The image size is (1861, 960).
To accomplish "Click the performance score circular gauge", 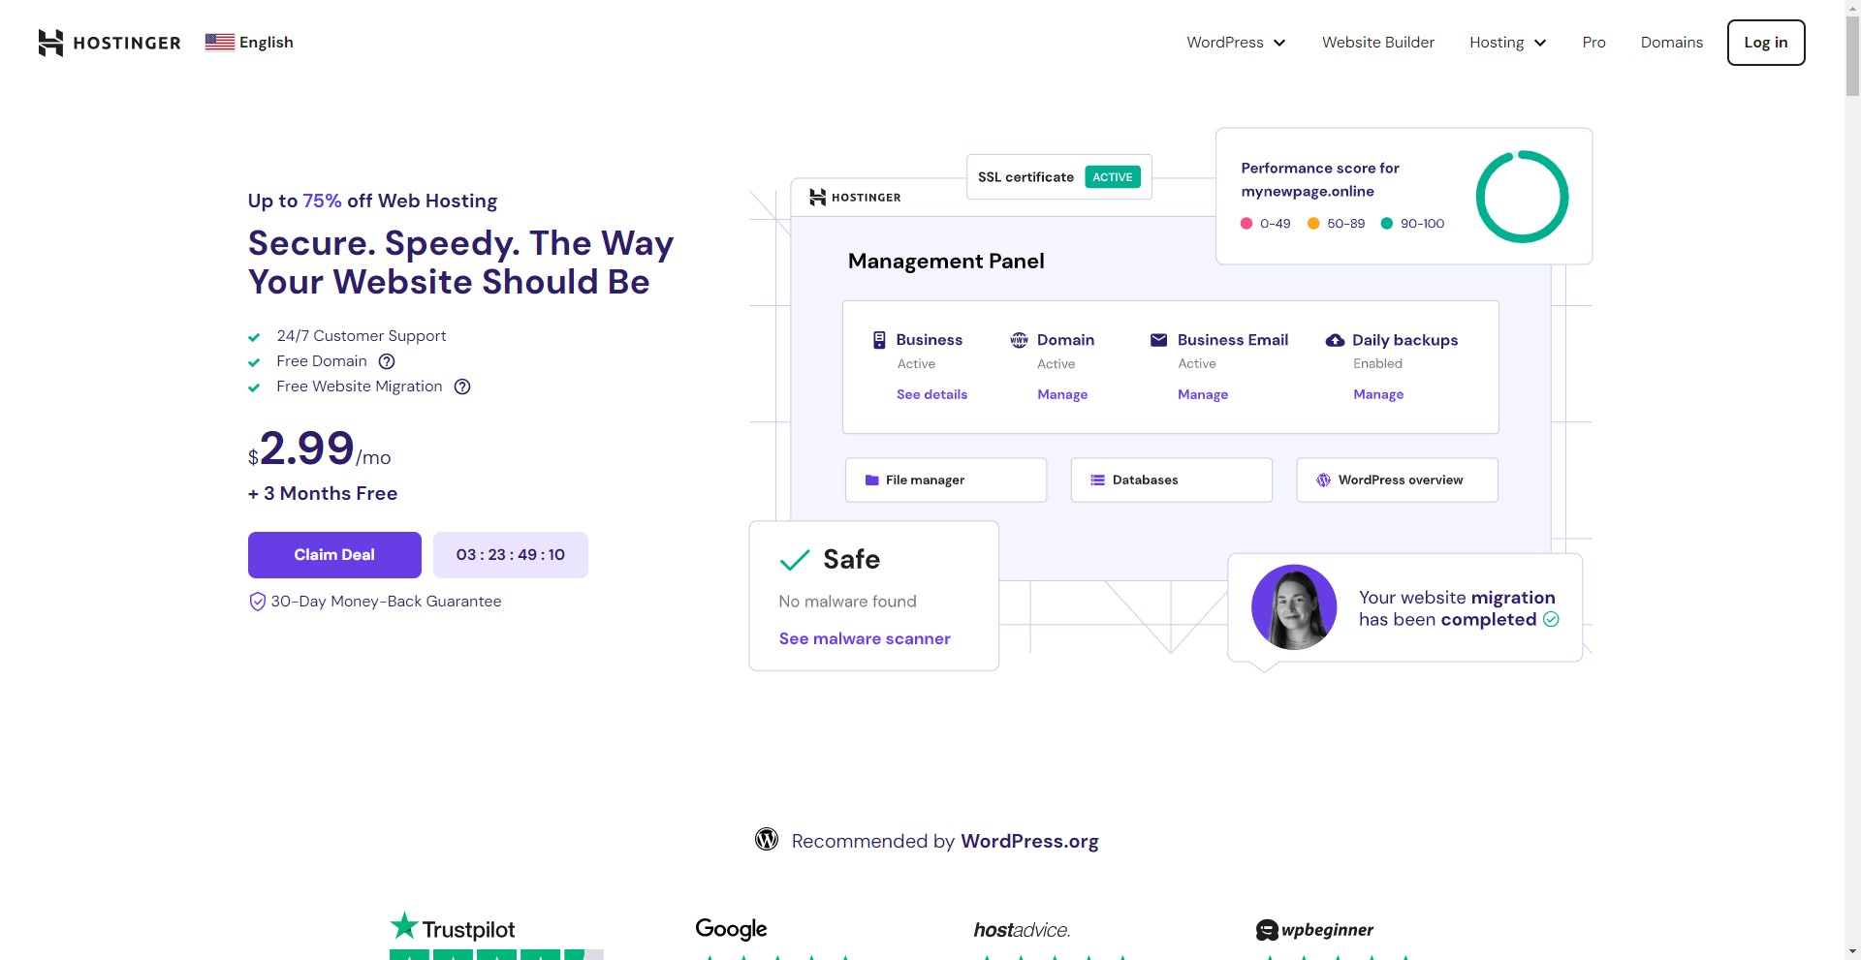I will [1522, 197].
